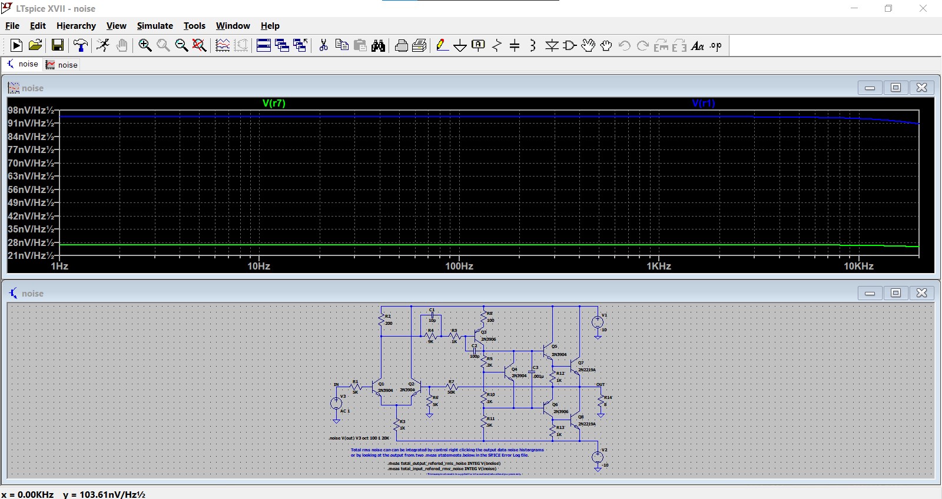Select the Draw Wire pencil tool
The image size is (942, 499).
tap(442, 45)
